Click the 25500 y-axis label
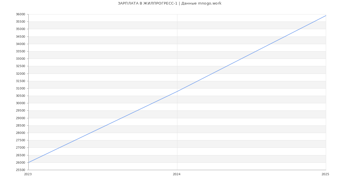Image resolution: width=340 pixels, height=184 pixels. (20, 170)
